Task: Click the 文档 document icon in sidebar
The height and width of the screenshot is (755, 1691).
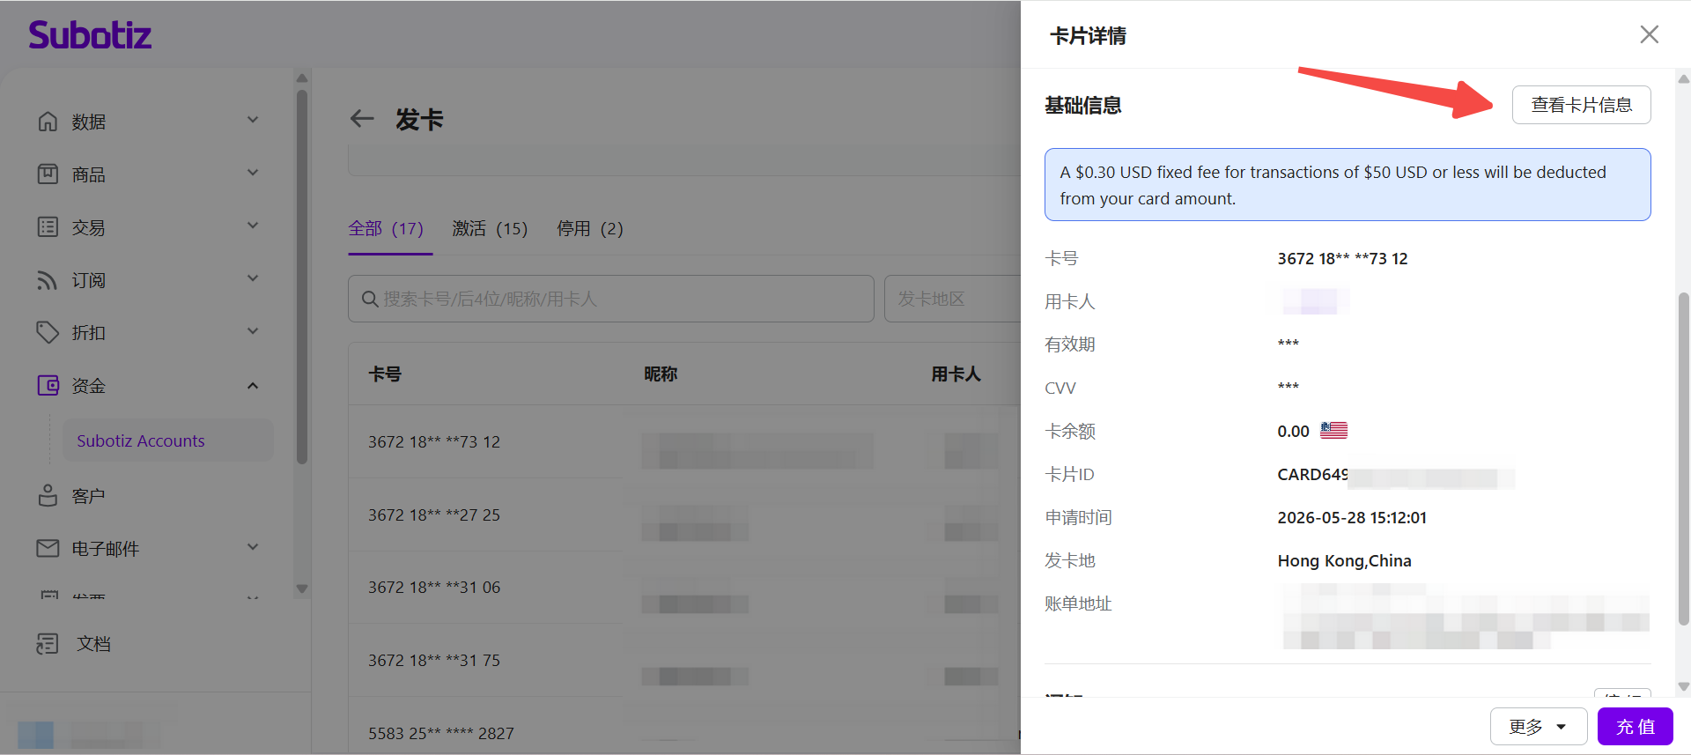Action: pyautogui.click(x=48, y=644)
